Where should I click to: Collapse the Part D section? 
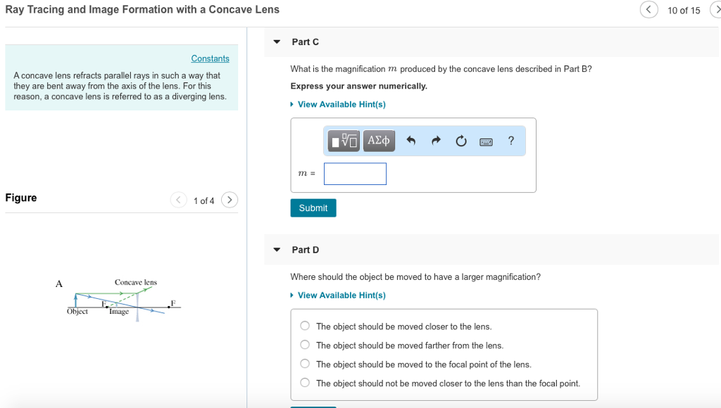(277, 250)
